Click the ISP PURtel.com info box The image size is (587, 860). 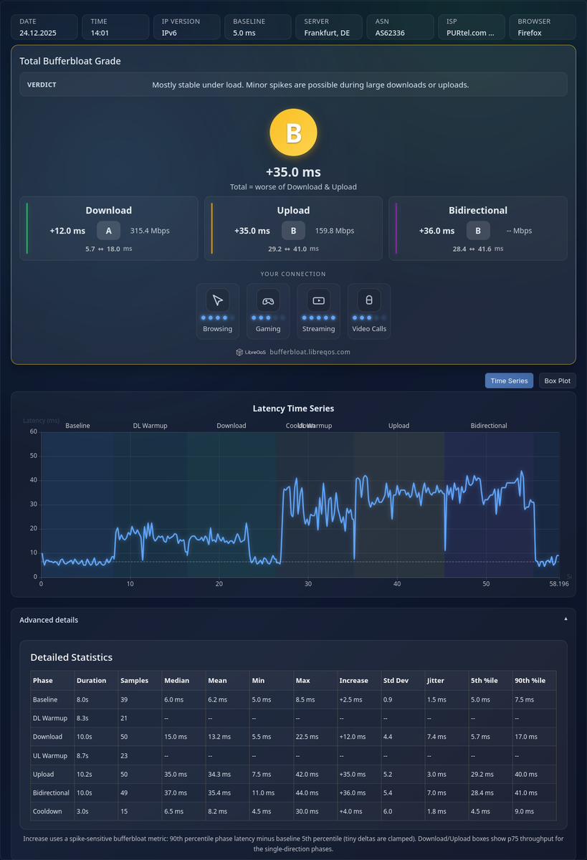[472, 27]
